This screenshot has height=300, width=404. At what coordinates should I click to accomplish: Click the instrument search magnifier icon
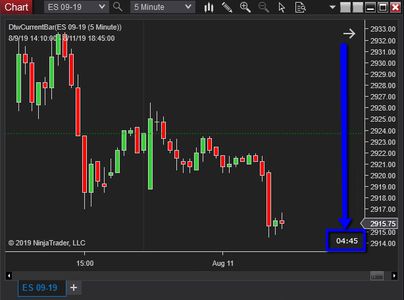pyautogui.click(x=118, y=7)
